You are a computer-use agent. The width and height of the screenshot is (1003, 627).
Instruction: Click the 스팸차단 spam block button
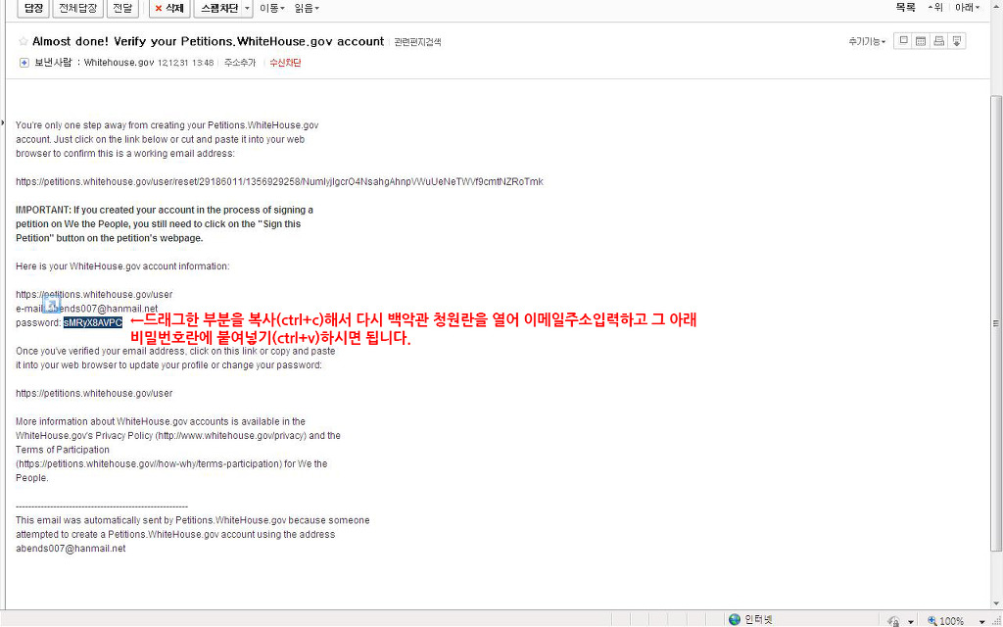pos(218,8)
